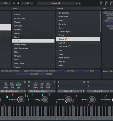Click the Osc B Octave knob
113x121 pixels.
[6, 85]
